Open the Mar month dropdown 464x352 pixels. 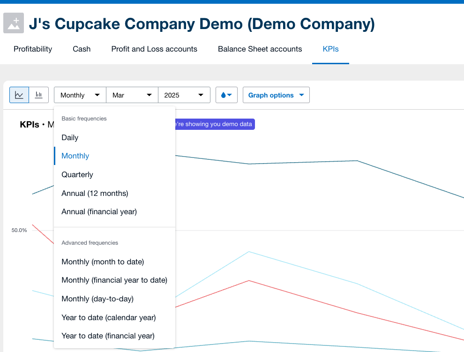[x=132, y=95]
